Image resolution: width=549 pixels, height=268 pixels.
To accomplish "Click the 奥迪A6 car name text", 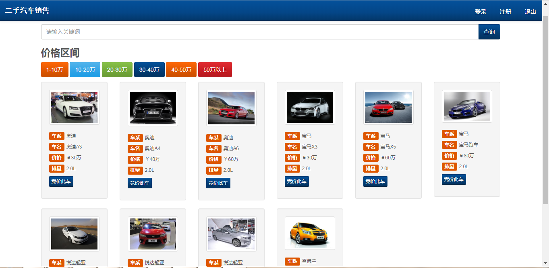I will point(231,148).
